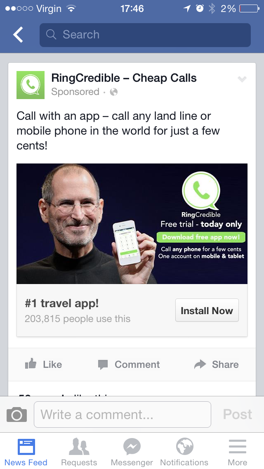Tap the globe audience icon beside Sponsored
The height and width of the screenshot is (469, 264).
(113, 92)
